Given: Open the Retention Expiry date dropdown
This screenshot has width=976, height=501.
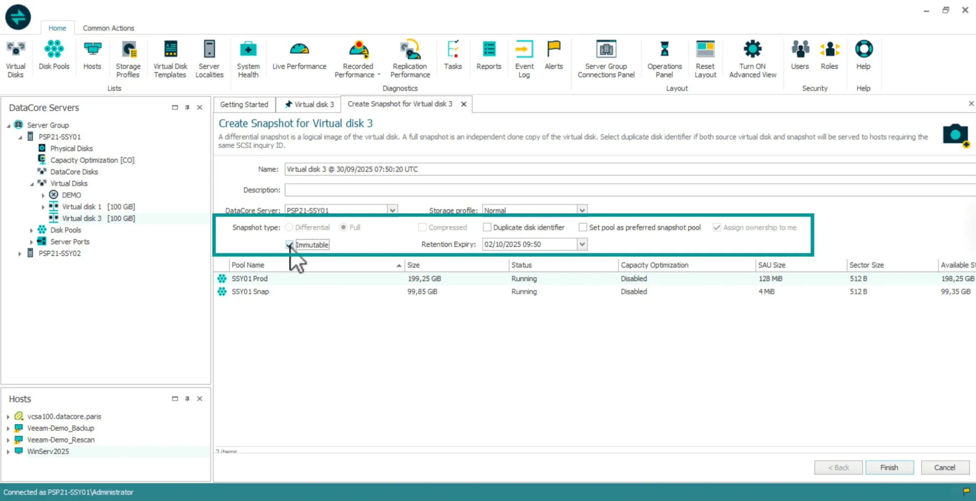Looking at the screenshot, I should (582, 244).
